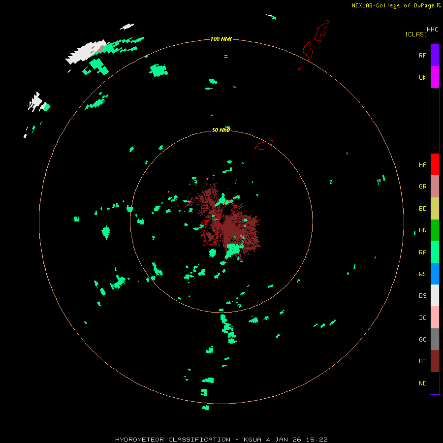Click the BI brown legend swatch
Viewport: 443px width, 443px height.
click(x=435, y=361)
